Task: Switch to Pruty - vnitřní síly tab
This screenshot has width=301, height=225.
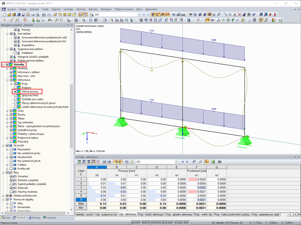Action: [203, 214]
